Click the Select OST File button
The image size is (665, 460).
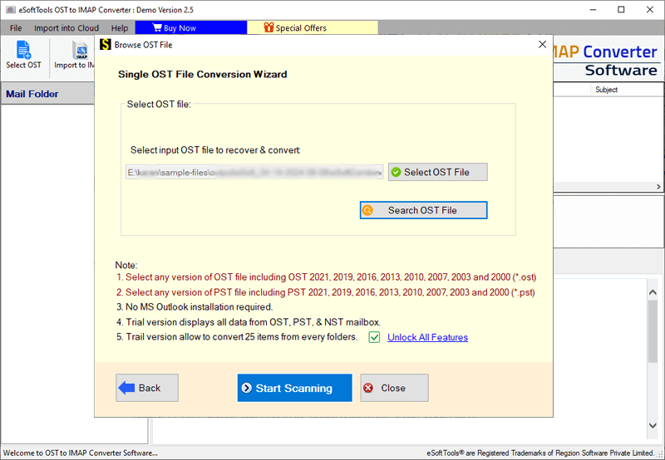click(x=438, y=172)
